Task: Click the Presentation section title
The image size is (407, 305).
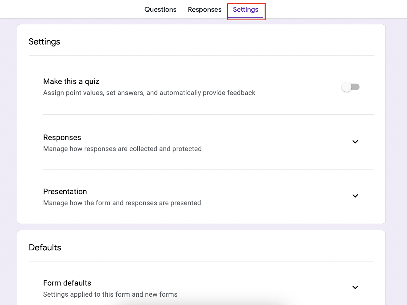Action: [x=65, y=192]
